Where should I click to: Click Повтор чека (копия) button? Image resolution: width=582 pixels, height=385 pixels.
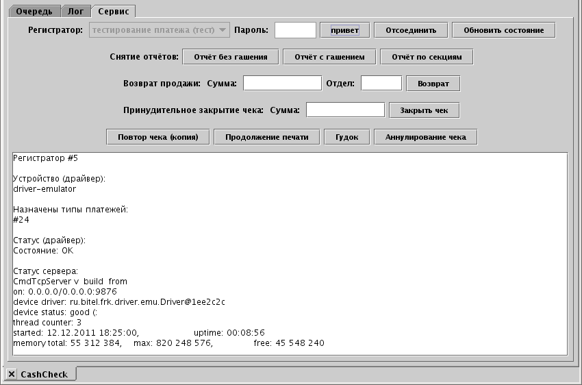coord(158,137)
